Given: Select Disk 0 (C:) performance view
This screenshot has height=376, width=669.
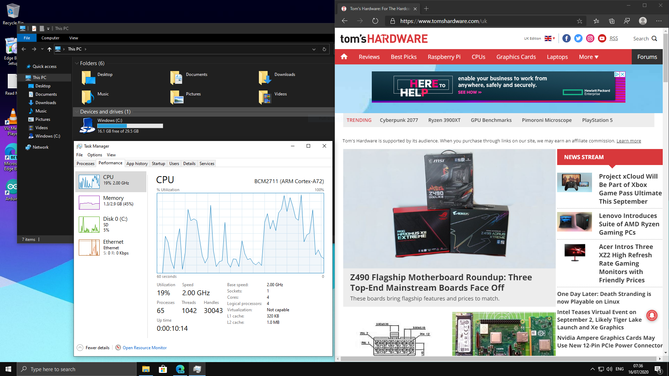Looking at the screenshot, I should coord(111,224).
